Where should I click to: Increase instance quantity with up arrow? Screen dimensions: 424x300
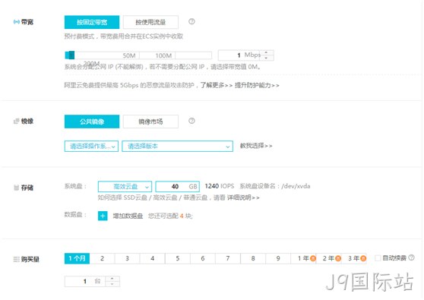pyautogui.click(x=112, y=279)
